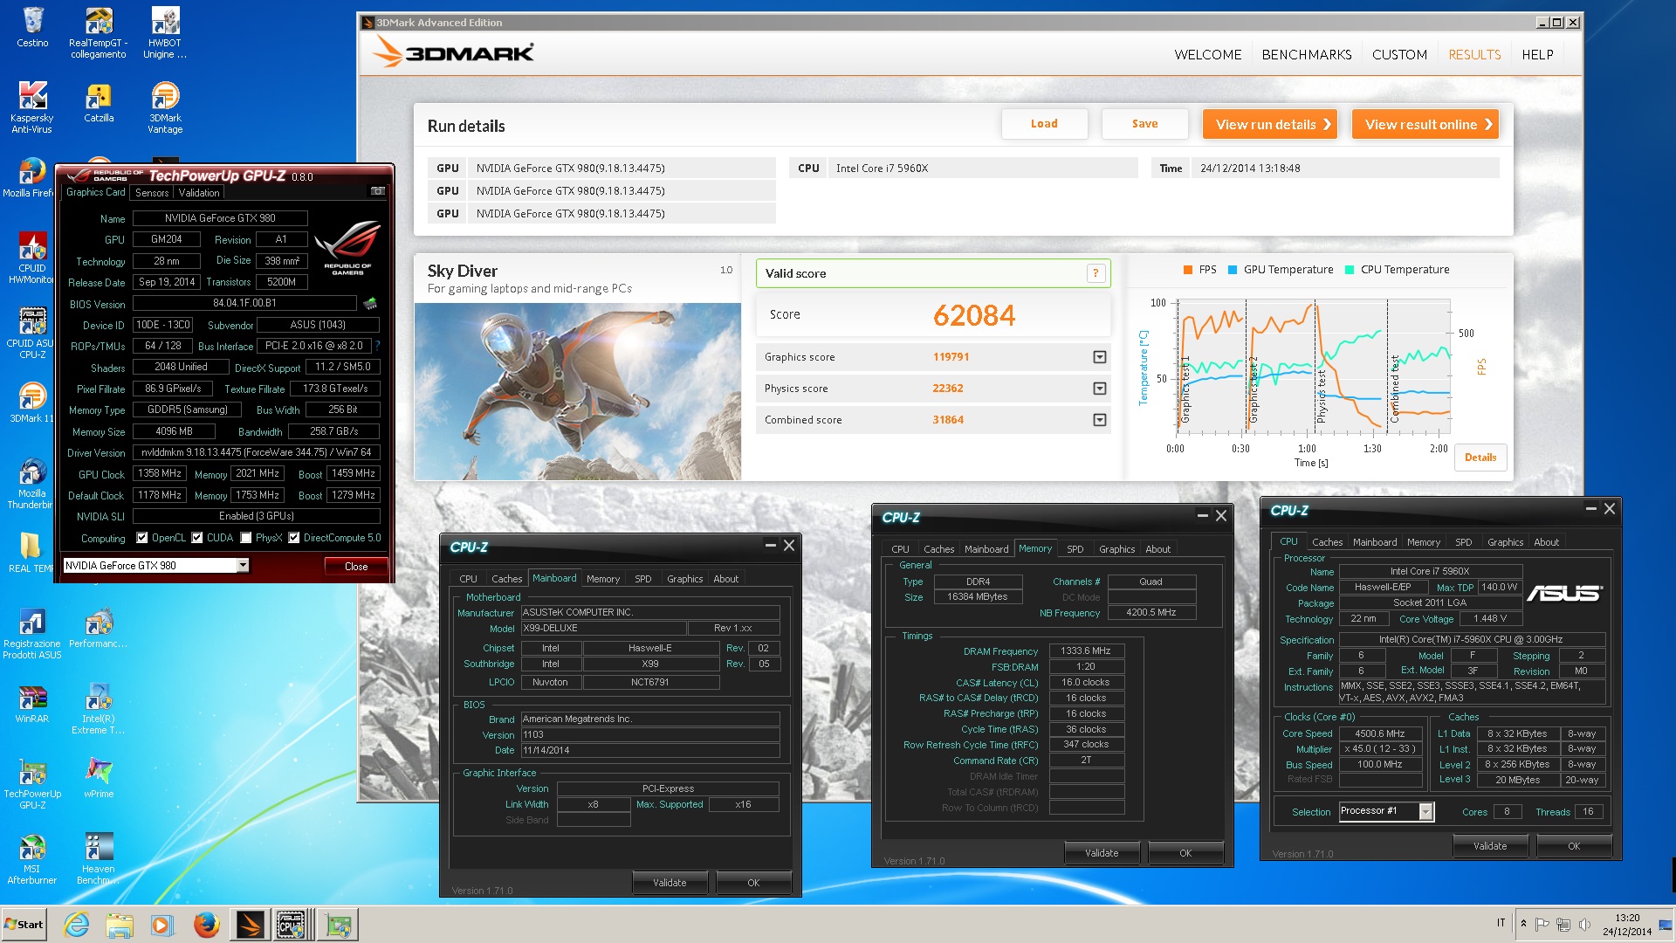The height and width of the screenshot is (943, 1676).
Task: Click GPU-Z screenshot camera icon
Action: coord(377,190)
